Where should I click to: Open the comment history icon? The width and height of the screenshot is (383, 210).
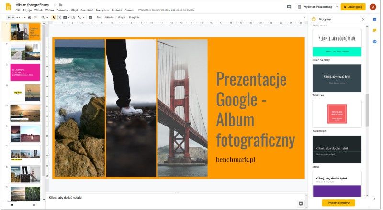tap(289, 7)
